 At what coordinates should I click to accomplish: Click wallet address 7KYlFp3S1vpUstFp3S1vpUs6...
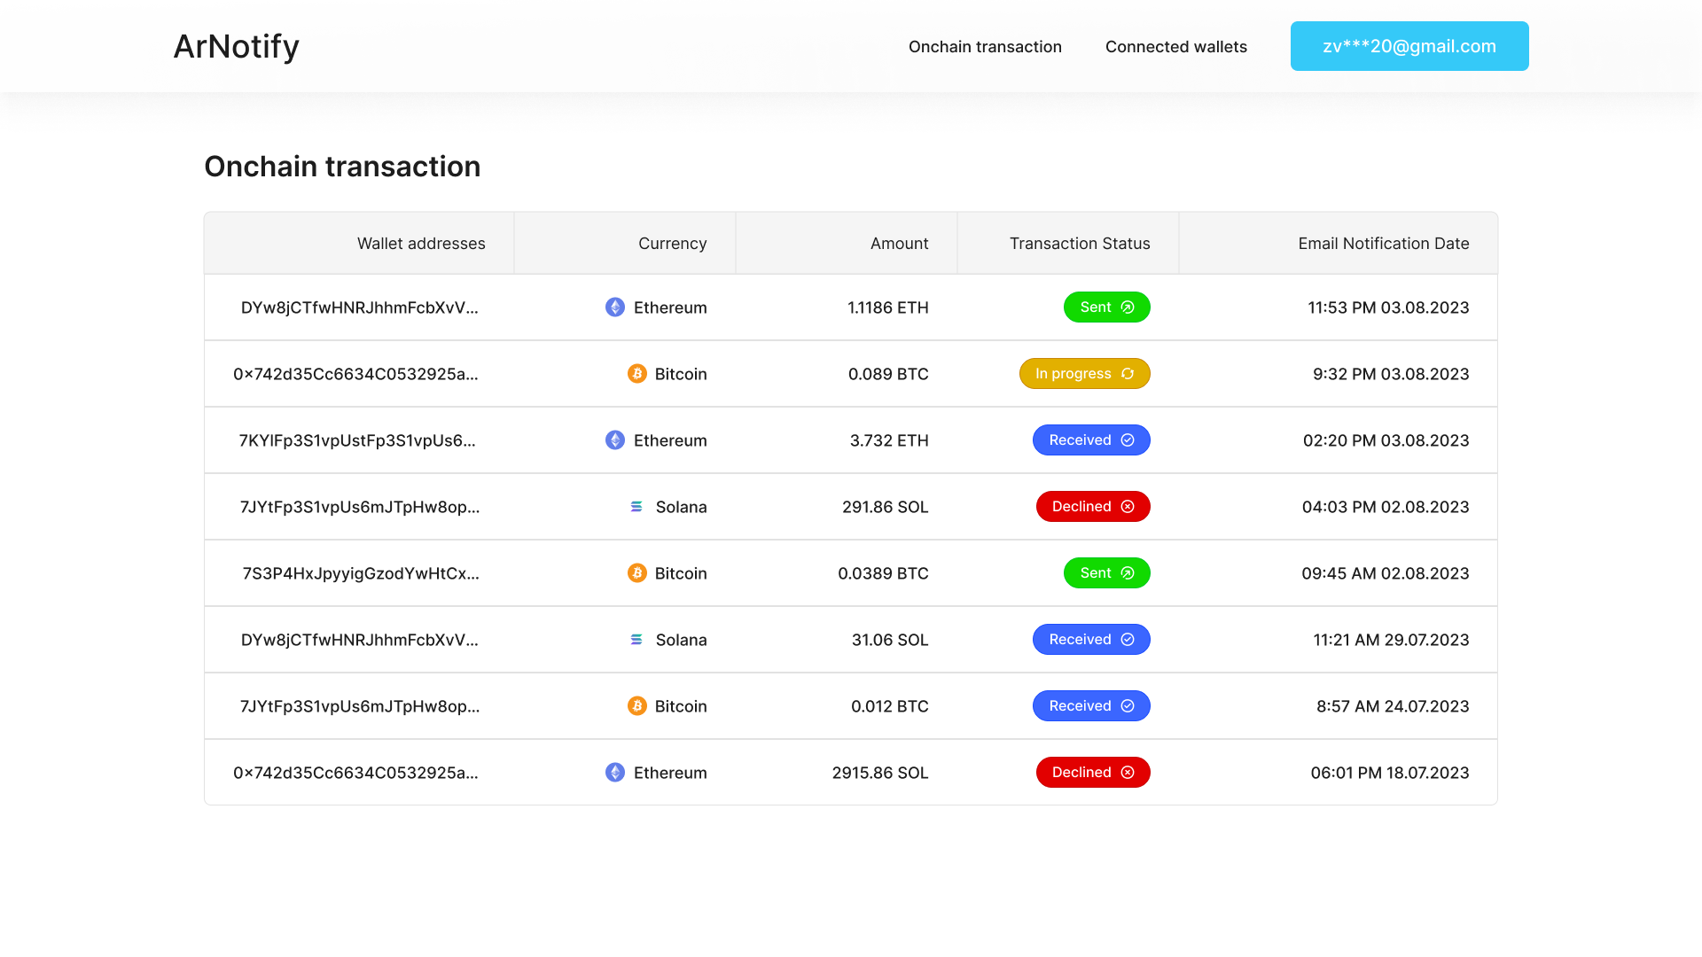point(357,440)
